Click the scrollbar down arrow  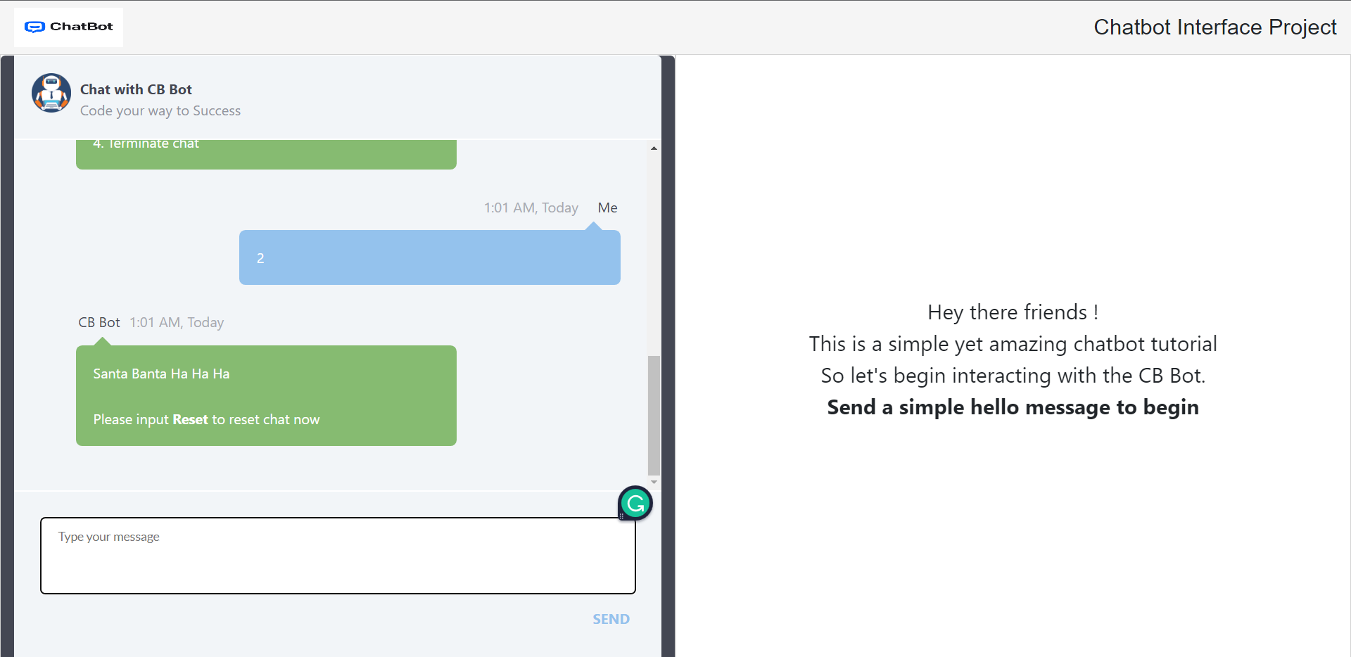[654, 482]
